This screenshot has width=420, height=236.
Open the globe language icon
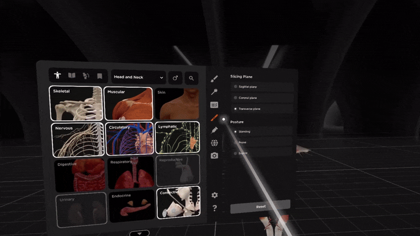pos(214,143)
